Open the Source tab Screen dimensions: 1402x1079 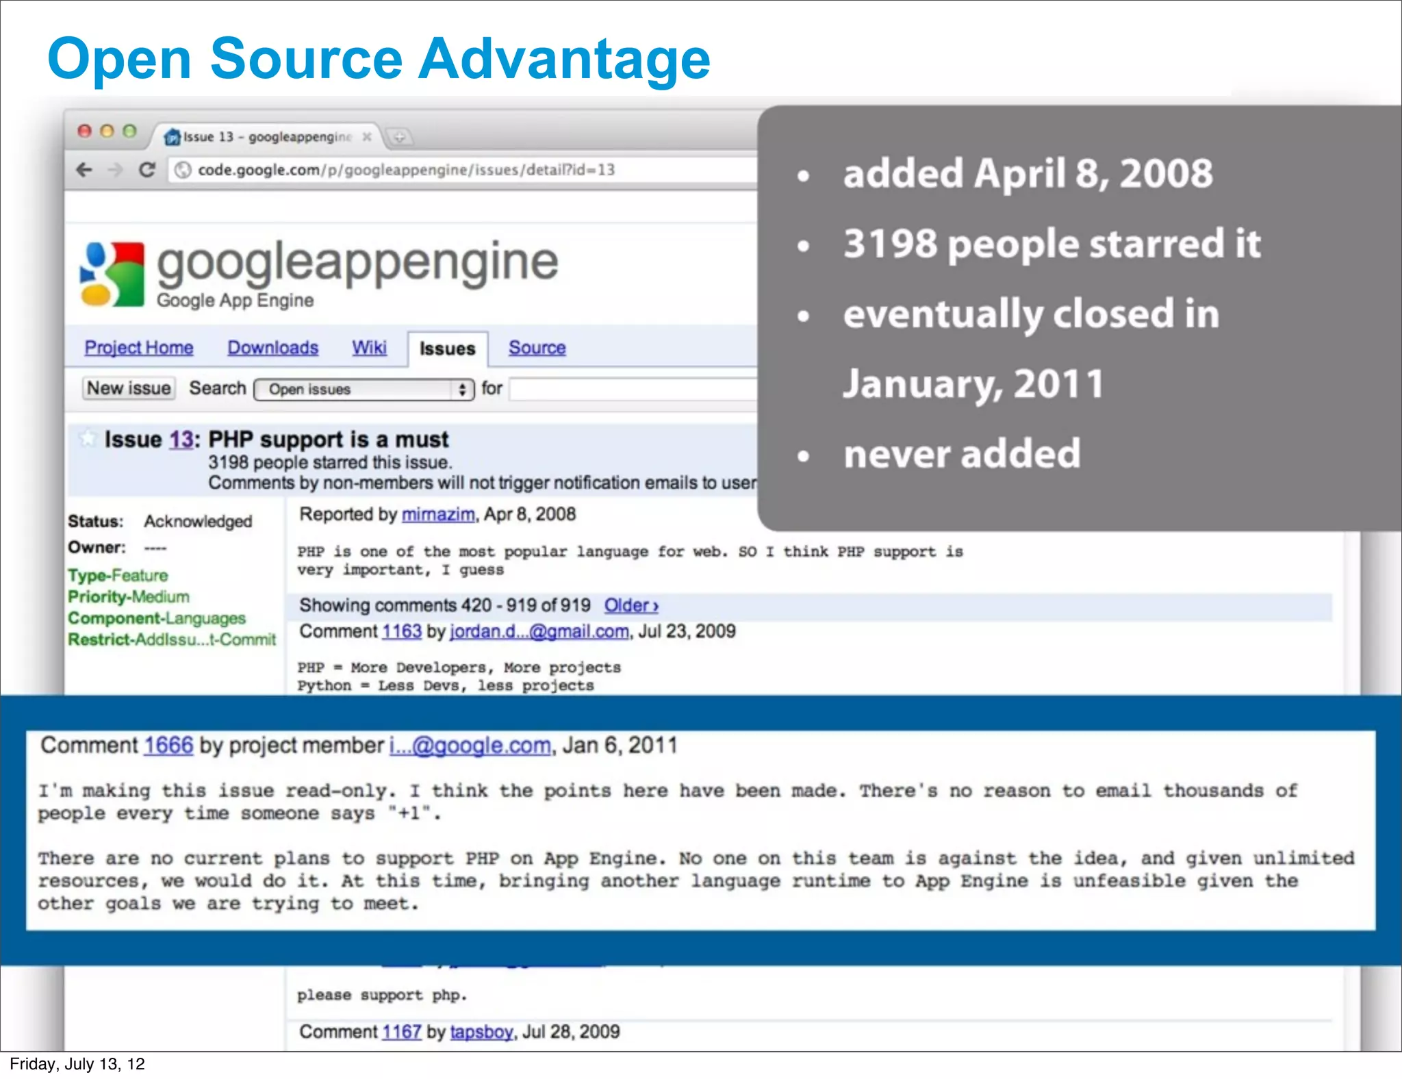point(537,348)
